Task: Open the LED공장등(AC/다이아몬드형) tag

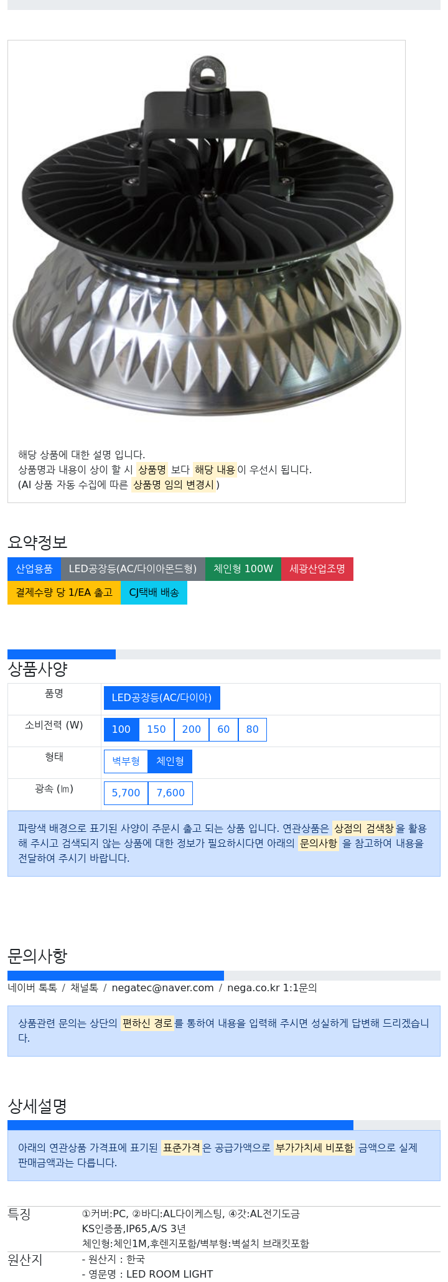Action: [x=133, y=569]
